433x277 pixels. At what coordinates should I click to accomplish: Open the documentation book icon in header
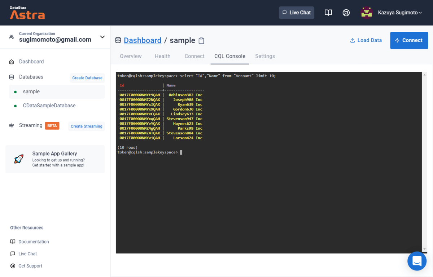click(328, 13)
